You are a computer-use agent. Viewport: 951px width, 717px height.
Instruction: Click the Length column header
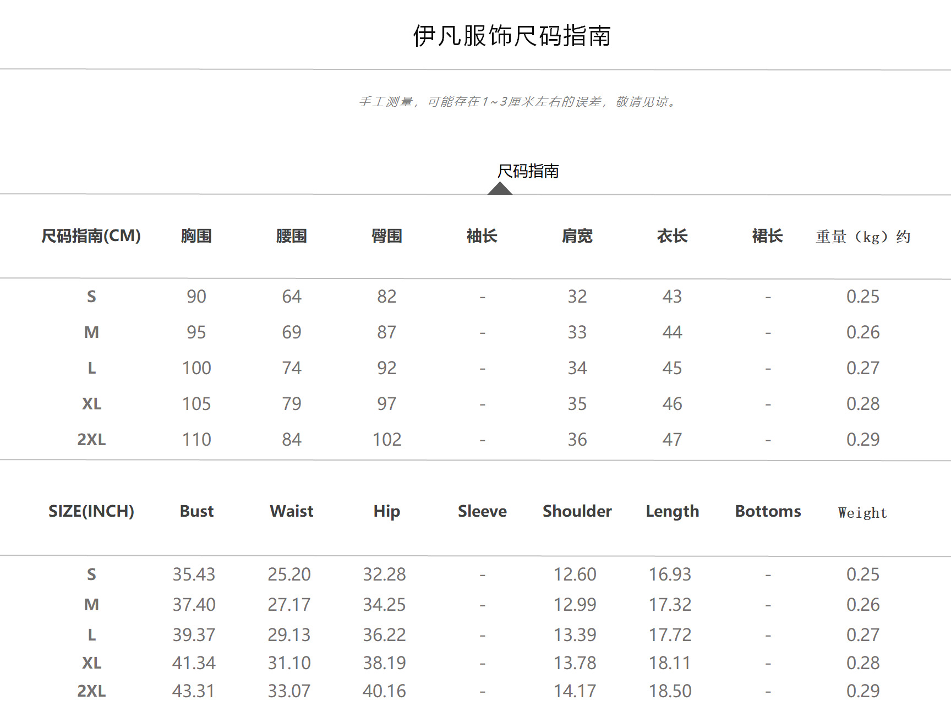(673, 512)
